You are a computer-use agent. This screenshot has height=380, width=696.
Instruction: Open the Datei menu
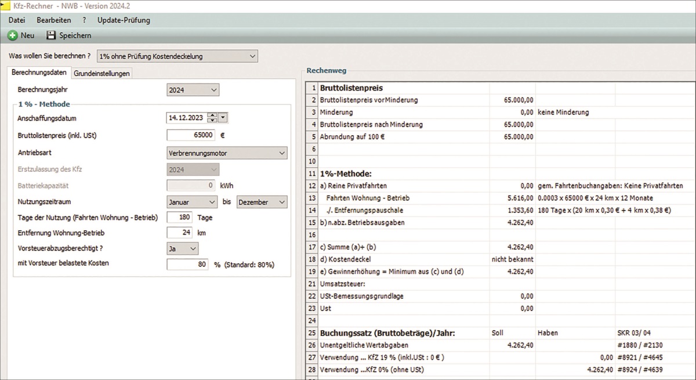[17, 20]
